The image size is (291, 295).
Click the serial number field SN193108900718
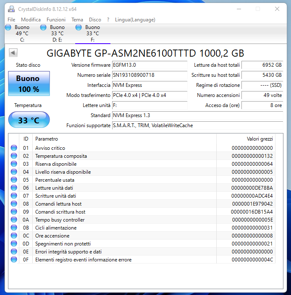pos(149,75)
